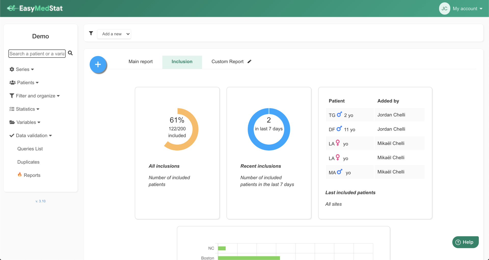Click the search magnifier icon
The width and height of the screenshot is (489, 260).
coord(70,53)
